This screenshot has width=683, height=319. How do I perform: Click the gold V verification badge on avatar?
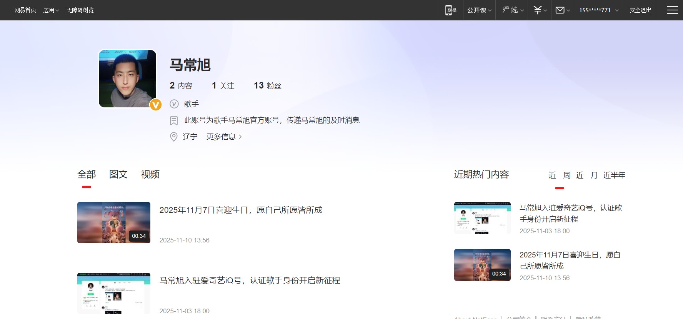(155, 105)
